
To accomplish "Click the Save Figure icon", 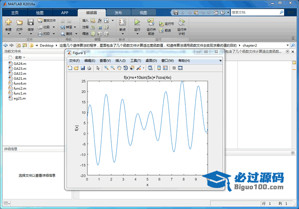I will click(x=83, y=68).
